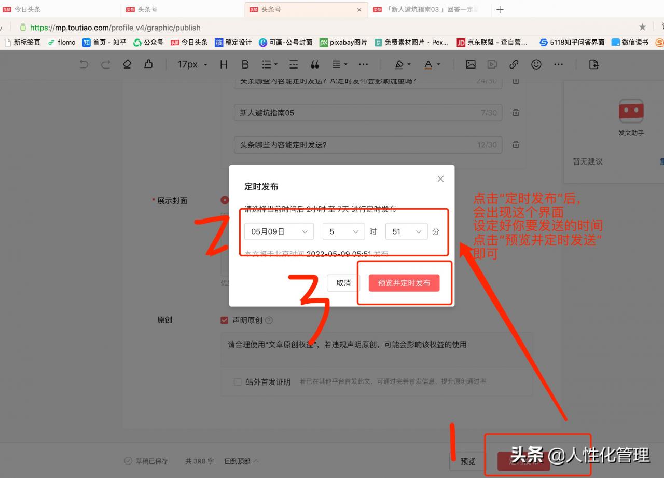Viewport: 664px width, 478px height.
Task: Delete the 头条哪些内容能定时发送? title row
Action: coord(516,145)
